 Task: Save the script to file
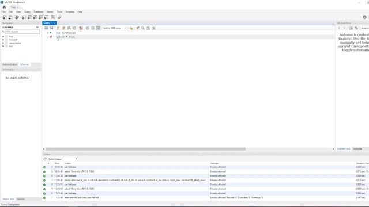(51, 28)
